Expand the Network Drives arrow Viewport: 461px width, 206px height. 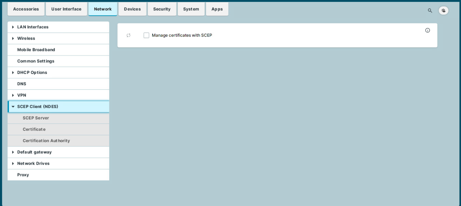click(x=13, y=164)
